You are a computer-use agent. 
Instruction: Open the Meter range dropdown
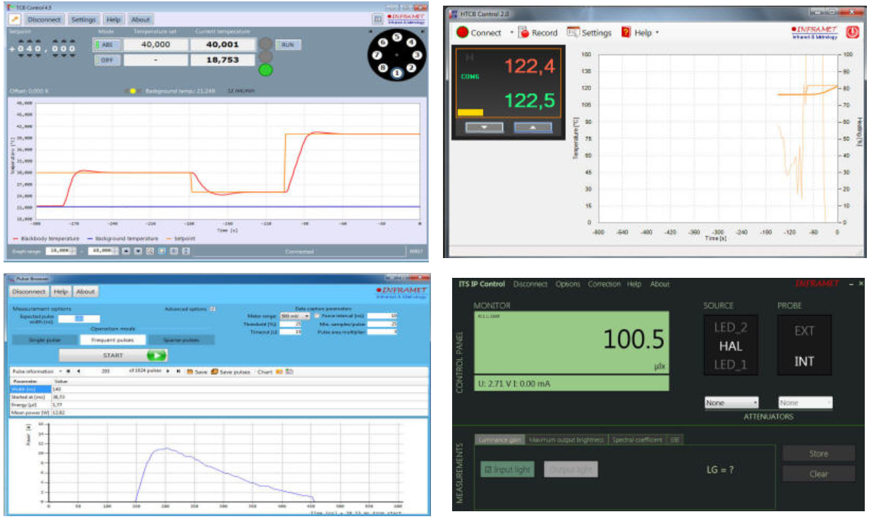point(295,316)
